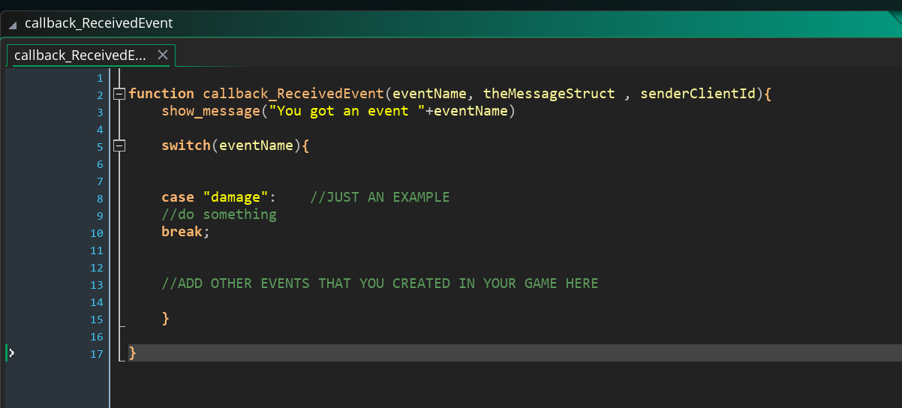Click the theMessageStruct parameter

[x=549, y=94]
